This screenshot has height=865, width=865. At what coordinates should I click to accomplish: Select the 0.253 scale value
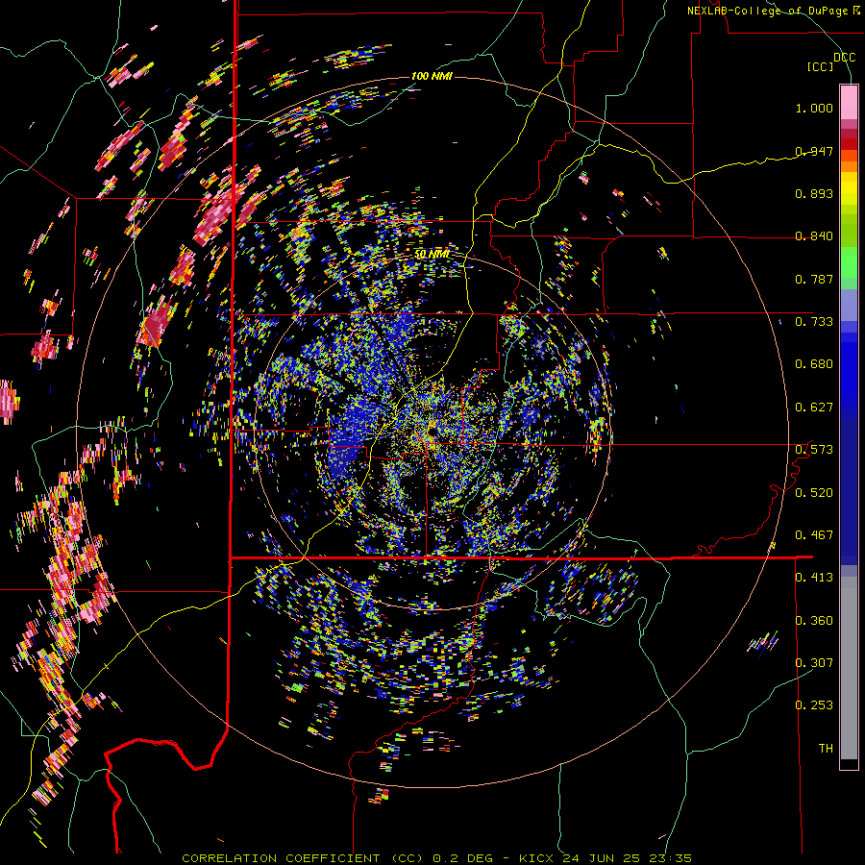pos(814,705)
